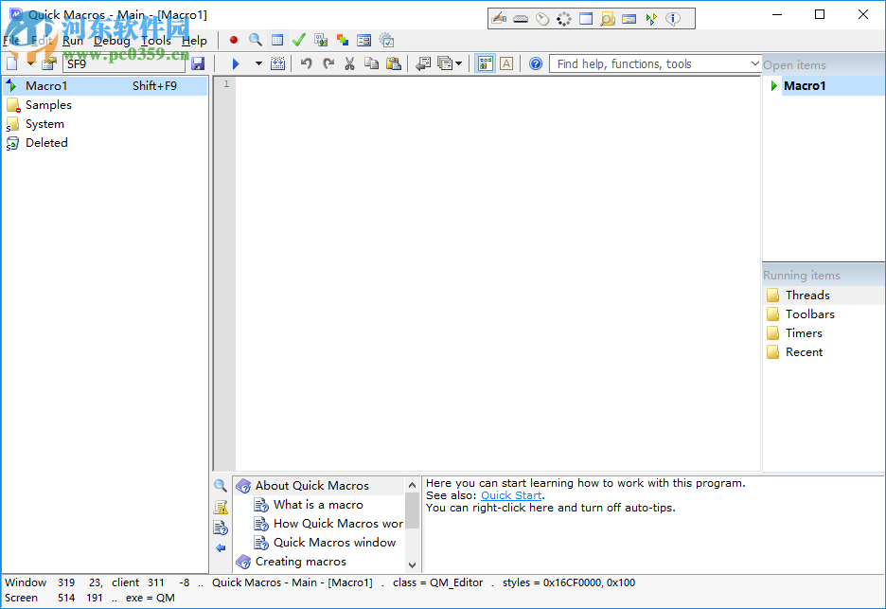Open the Tools menu

156,41
